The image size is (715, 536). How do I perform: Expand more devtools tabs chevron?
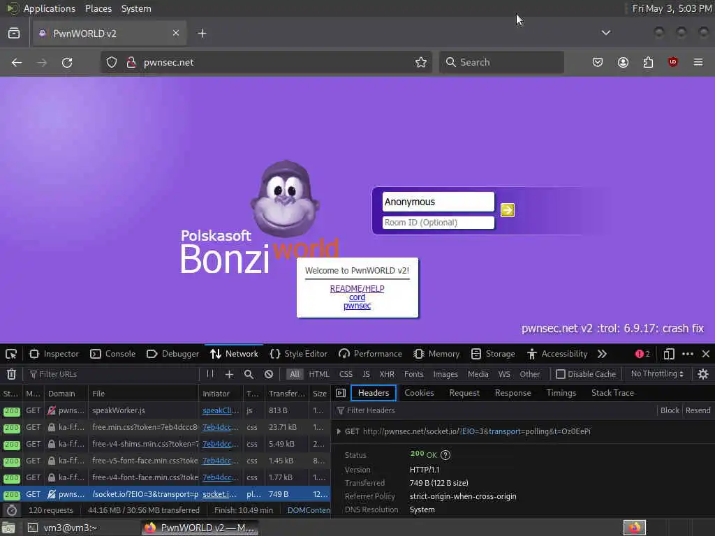(602, 354)
